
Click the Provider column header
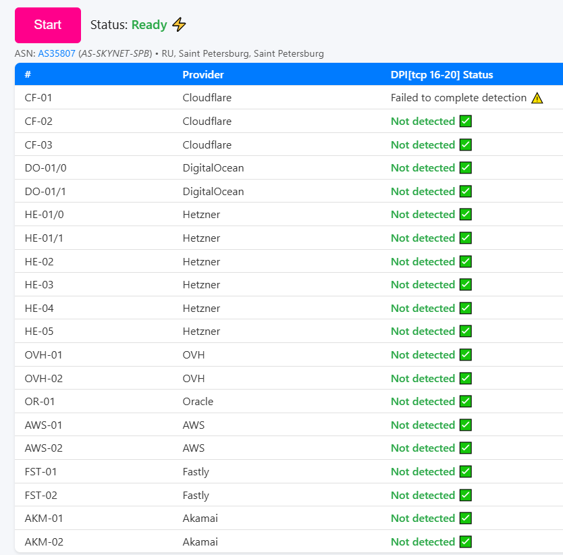(203, 74)
